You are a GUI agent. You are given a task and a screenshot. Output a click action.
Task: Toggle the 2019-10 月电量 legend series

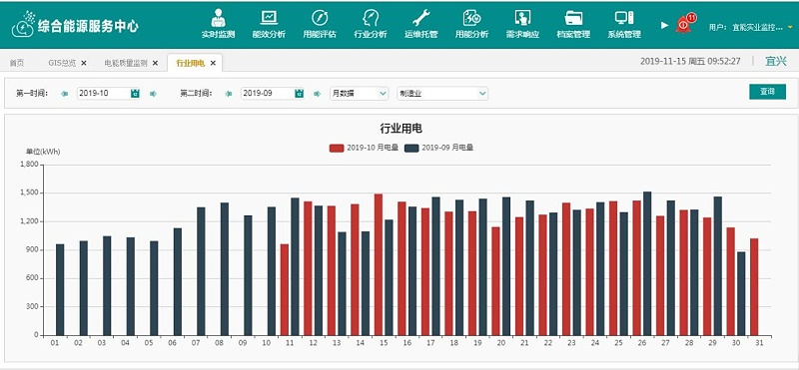pyautogui.click(x=364, y=148)
